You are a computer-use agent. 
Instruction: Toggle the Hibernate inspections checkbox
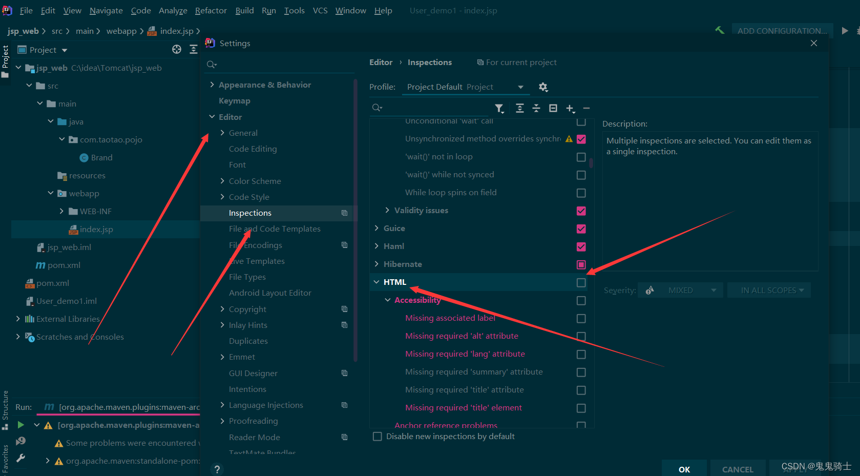pyautogui.click(x=581, y=265)
